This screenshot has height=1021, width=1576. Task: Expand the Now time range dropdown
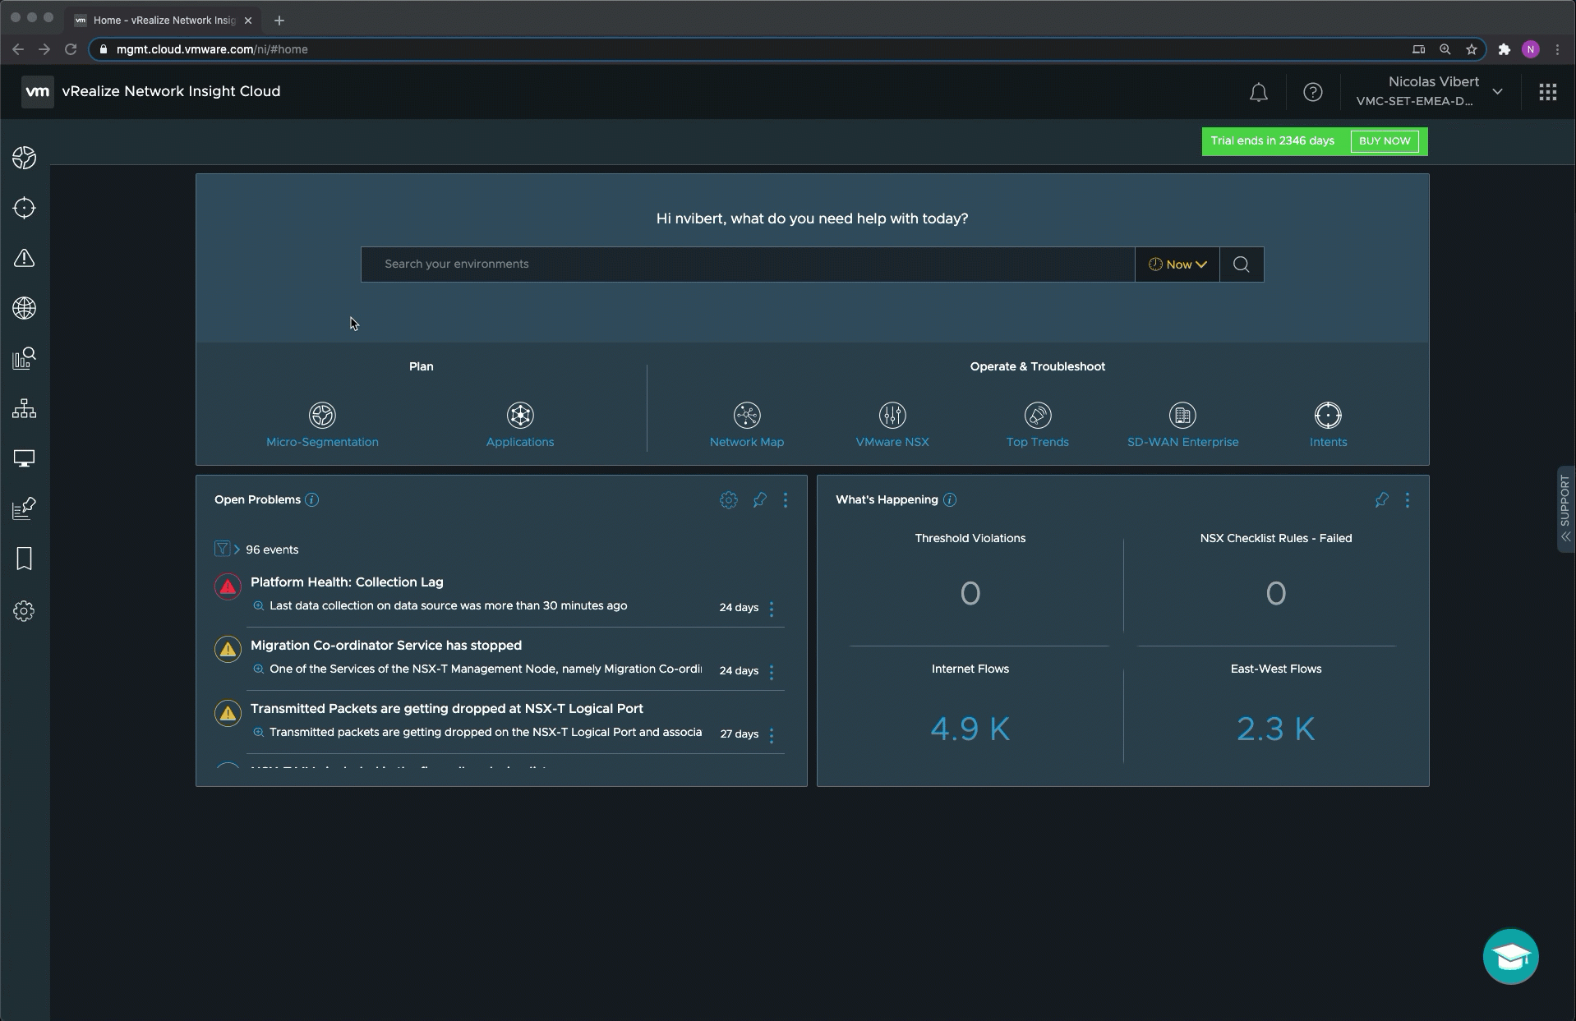pyautogui.click(x=1177, y=264)
